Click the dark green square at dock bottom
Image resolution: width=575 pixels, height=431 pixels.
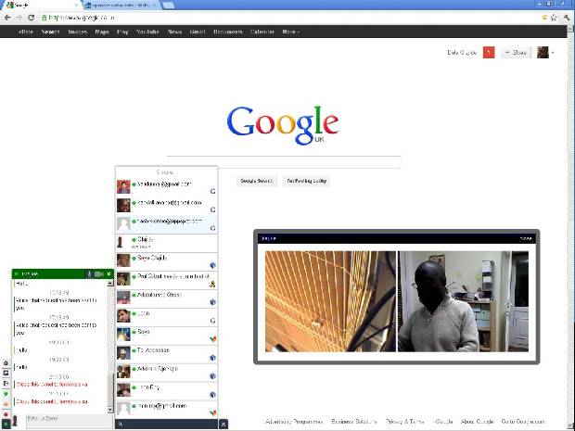click(x=6, y=425)
